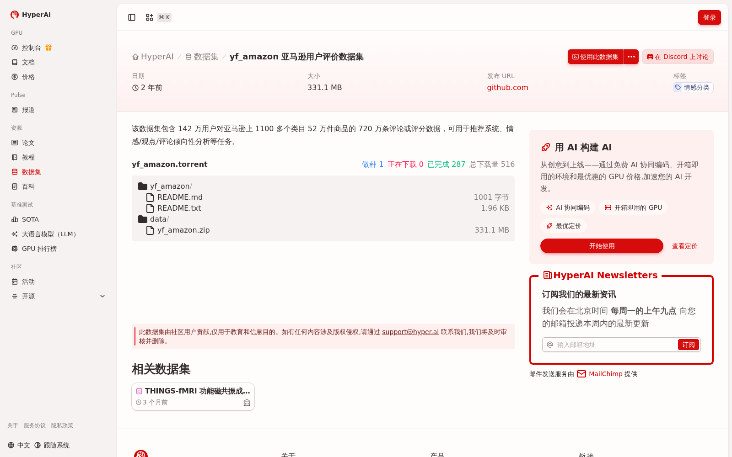Viewport: 732px width, 457px height.
Task: Click the institution icon on THINGS-fMRI card
Action: [x=247, y=403]
